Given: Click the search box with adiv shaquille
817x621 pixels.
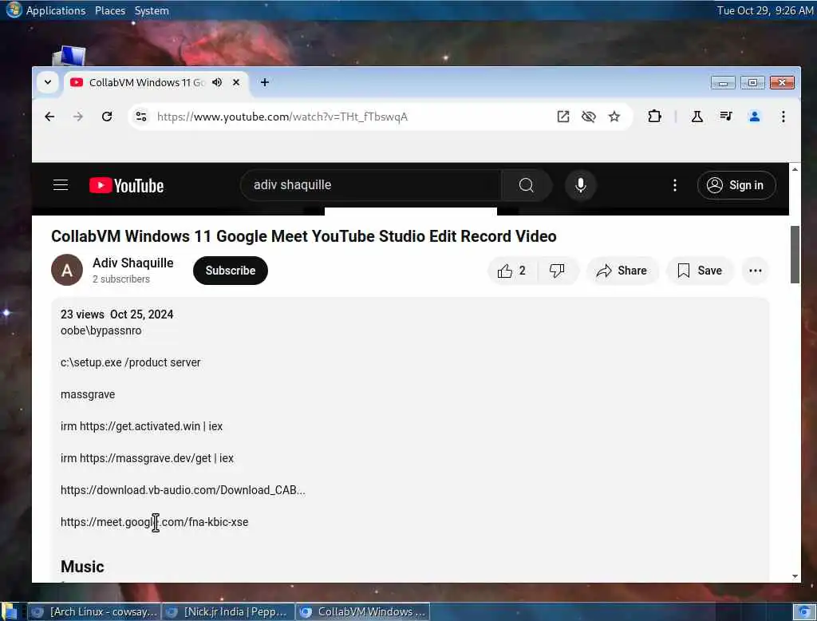Looking at the screenshot, I should coord(370,185).
